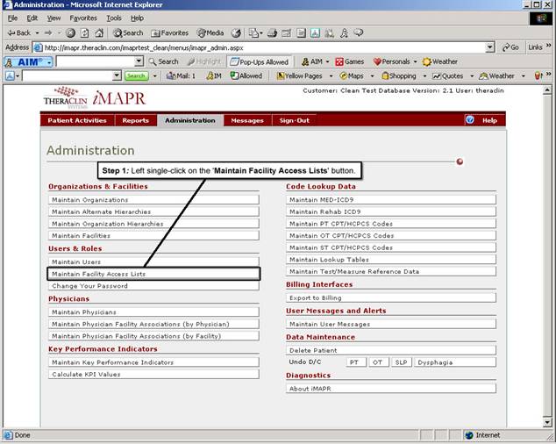Click the AIM toolbar Search button
Screen dimensions: 556x444
coord(163,61)
